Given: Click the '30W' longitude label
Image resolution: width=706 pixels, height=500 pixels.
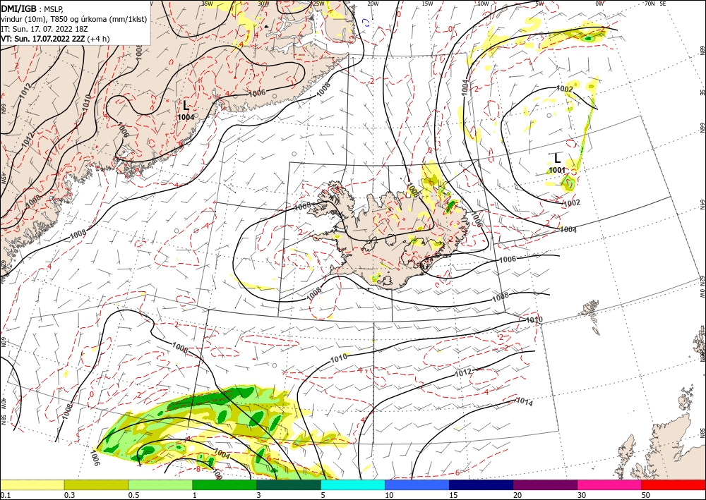Looking at the screenshot, I should (x=264, y=4).
